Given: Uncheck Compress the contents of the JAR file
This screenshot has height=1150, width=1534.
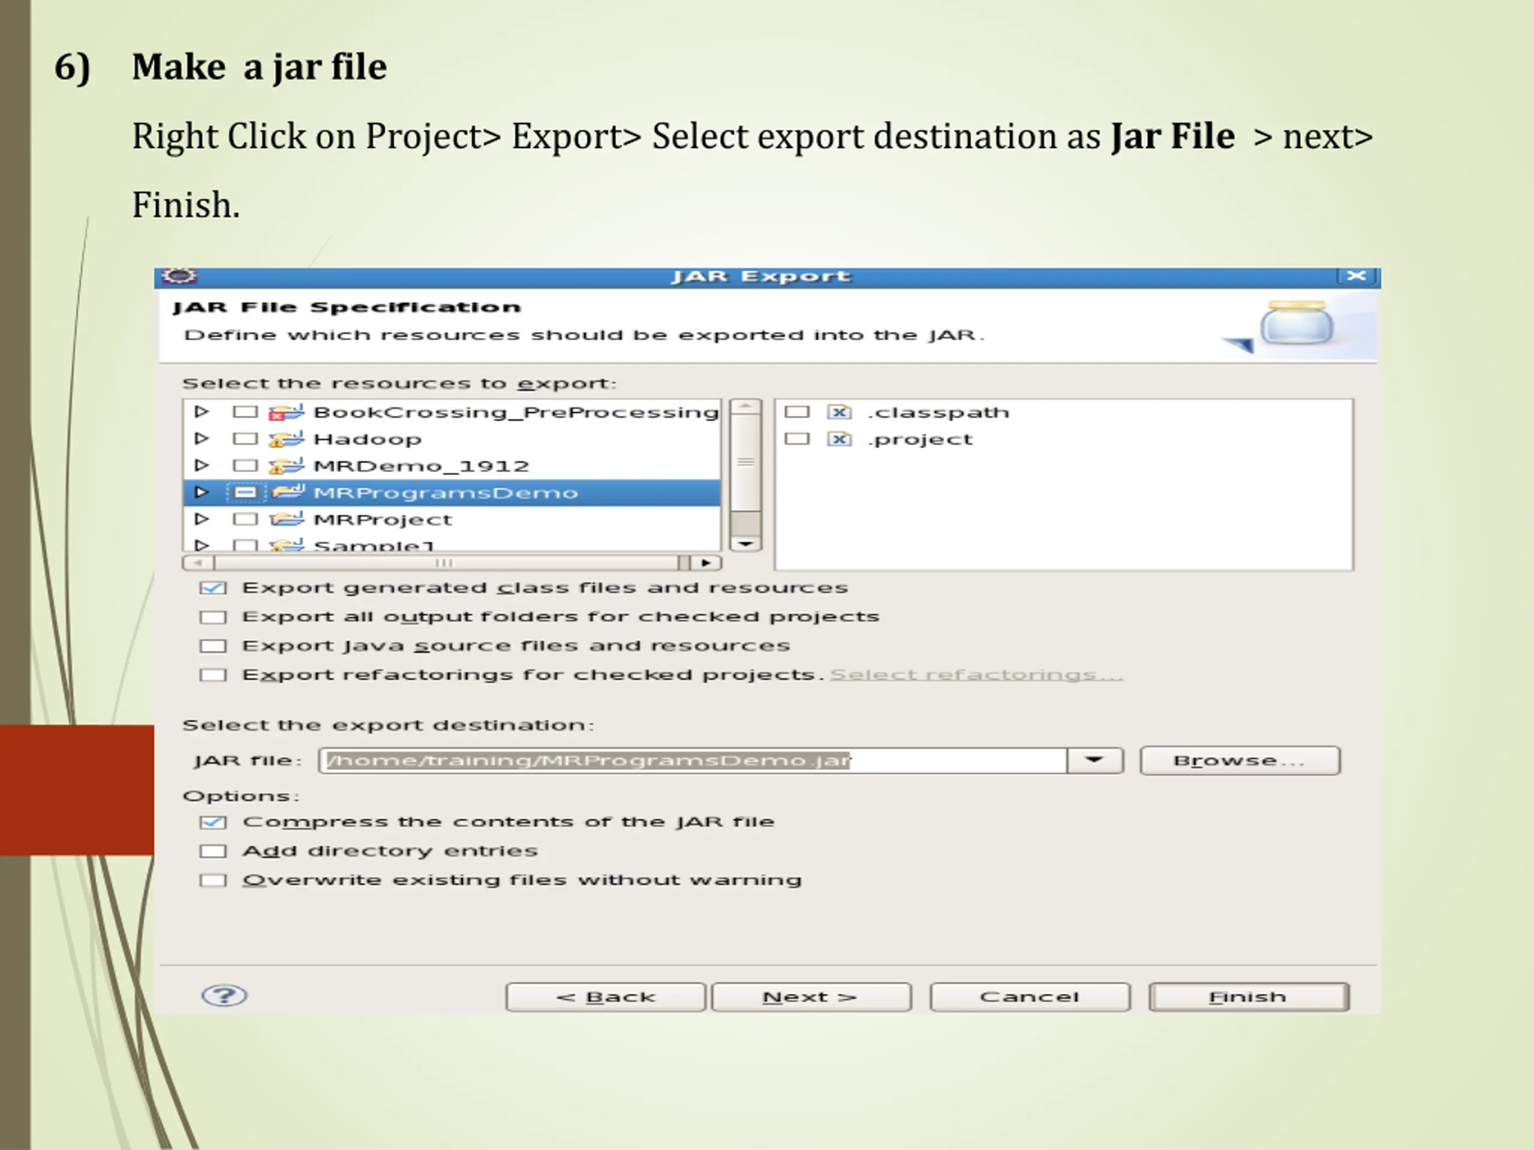Looking at the screenshot, I should pos(213,822).
